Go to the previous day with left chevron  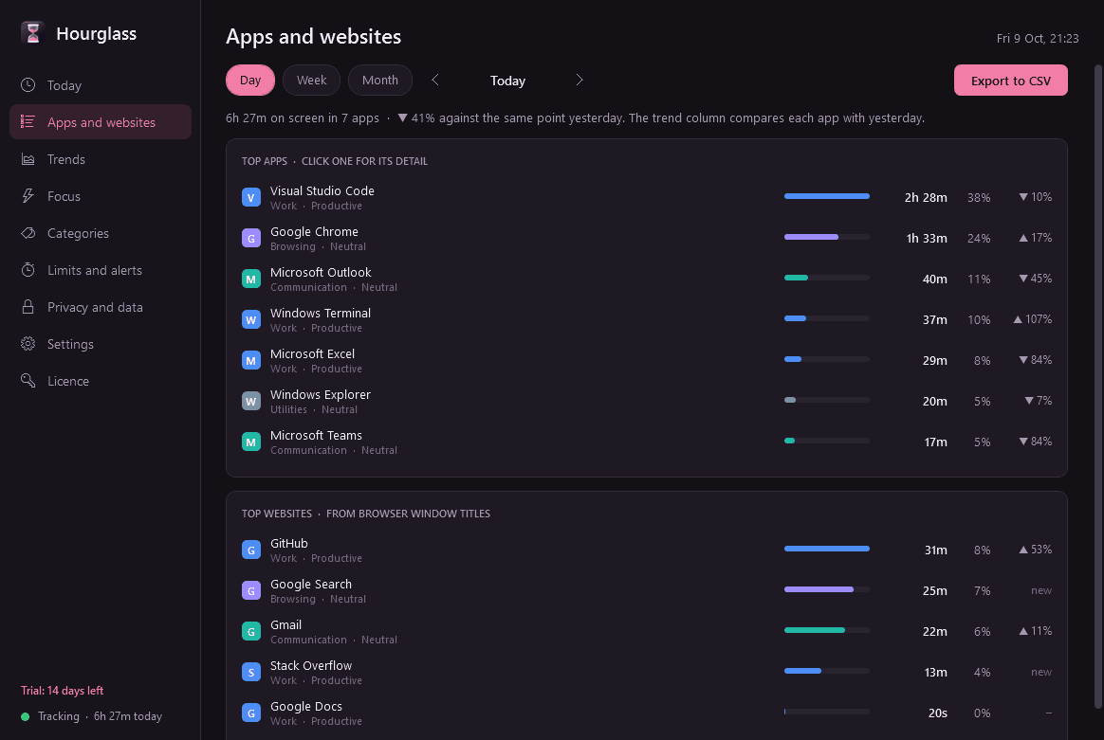435,81
